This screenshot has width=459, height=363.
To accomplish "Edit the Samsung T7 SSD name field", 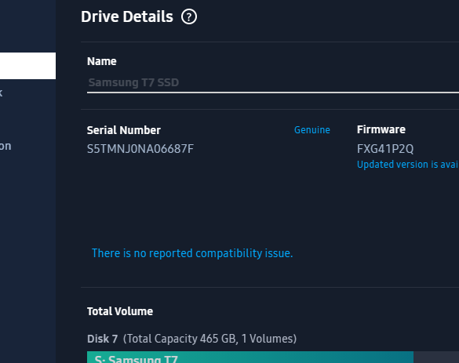I will pos(273,83).
